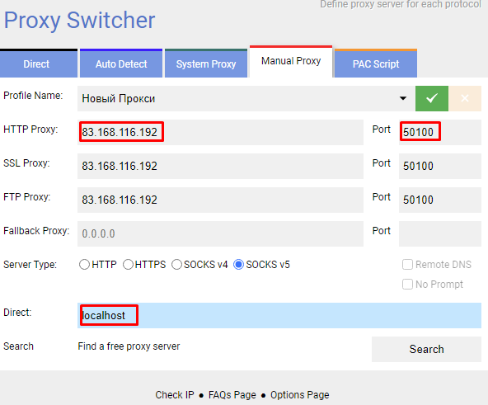Click the Fallback Proxy address field
The width and height of the screenshot is (488, 405).
[220, 234]
